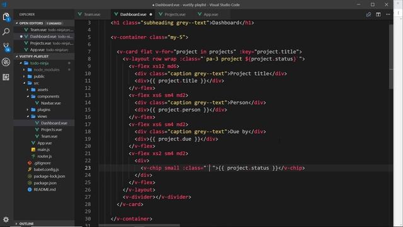Viewport: 403px width, 227px height.
Task: Click line number 23 in the gutter
Action: [88, 168]
